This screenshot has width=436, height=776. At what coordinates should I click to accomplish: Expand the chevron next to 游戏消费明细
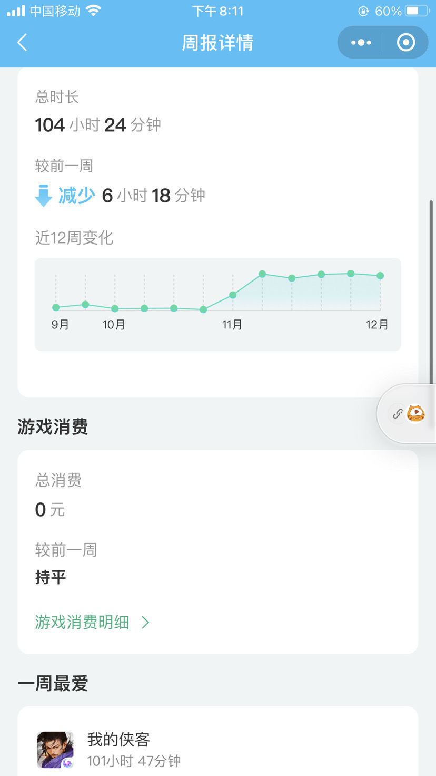[x=145, y=623]
